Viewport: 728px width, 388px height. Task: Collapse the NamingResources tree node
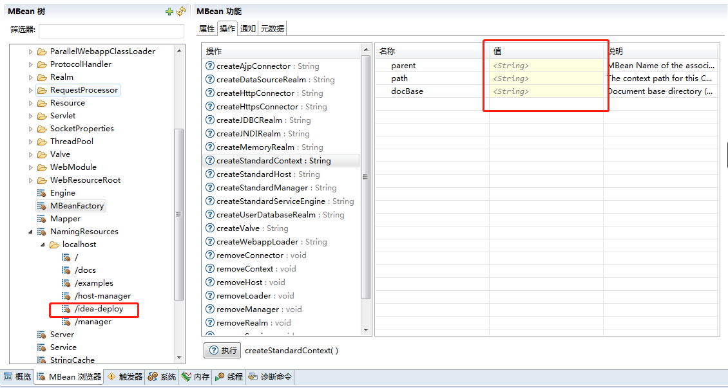click(30, 232)
